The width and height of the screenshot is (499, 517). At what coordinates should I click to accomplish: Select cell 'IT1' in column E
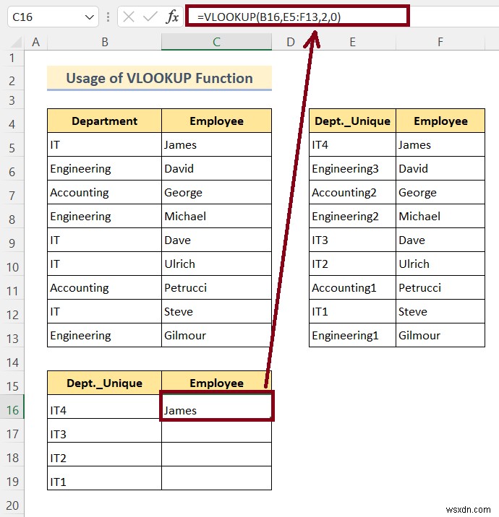coord(352,312)
